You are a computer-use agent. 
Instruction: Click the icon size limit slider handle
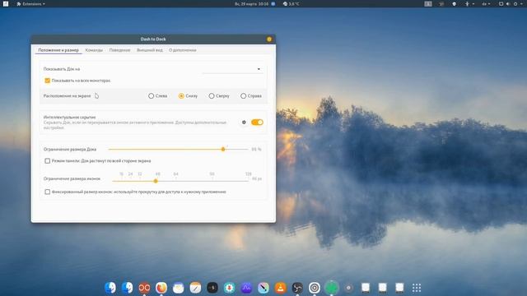click(x=156, y=181)
